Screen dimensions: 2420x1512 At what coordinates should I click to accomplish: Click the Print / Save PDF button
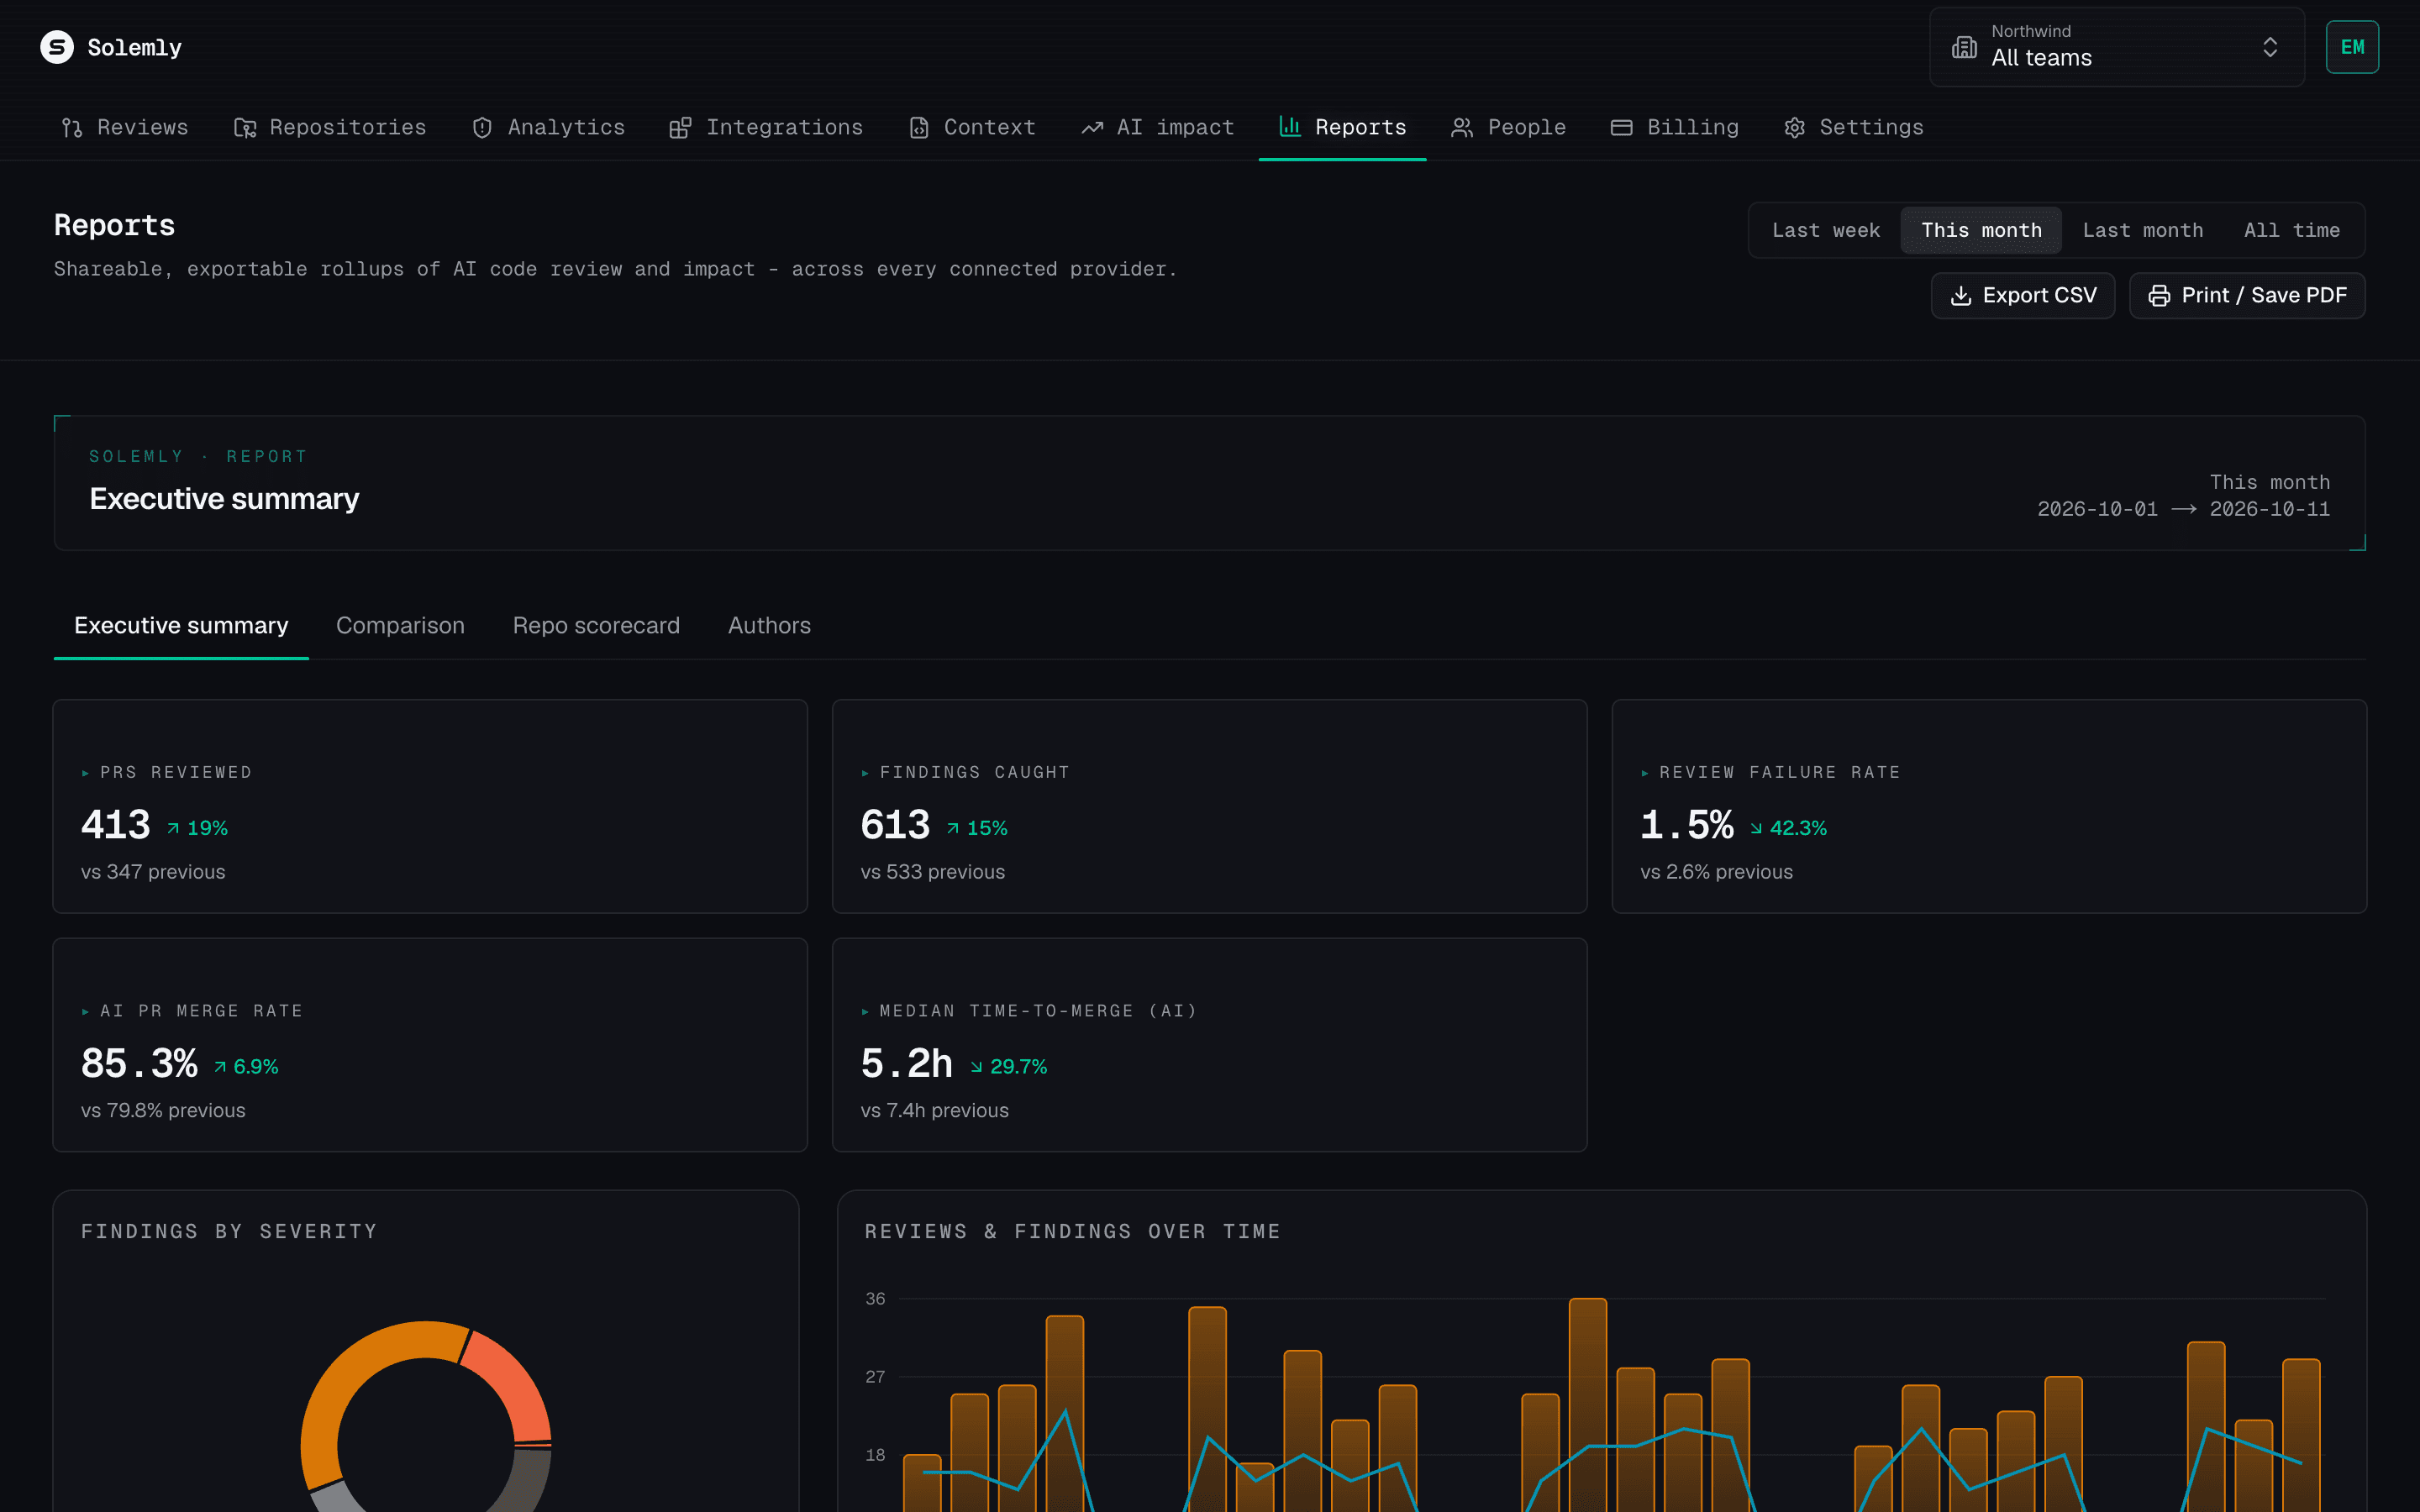coord(2247,296)
